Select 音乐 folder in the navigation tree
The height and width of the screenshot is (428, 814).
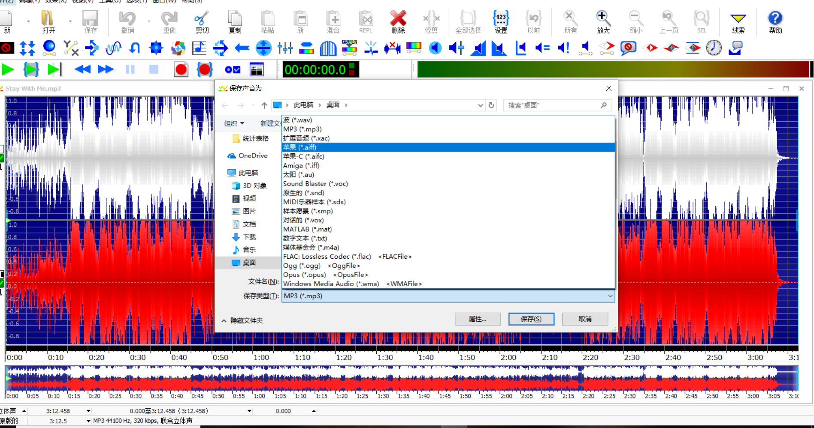click(249, 250)
